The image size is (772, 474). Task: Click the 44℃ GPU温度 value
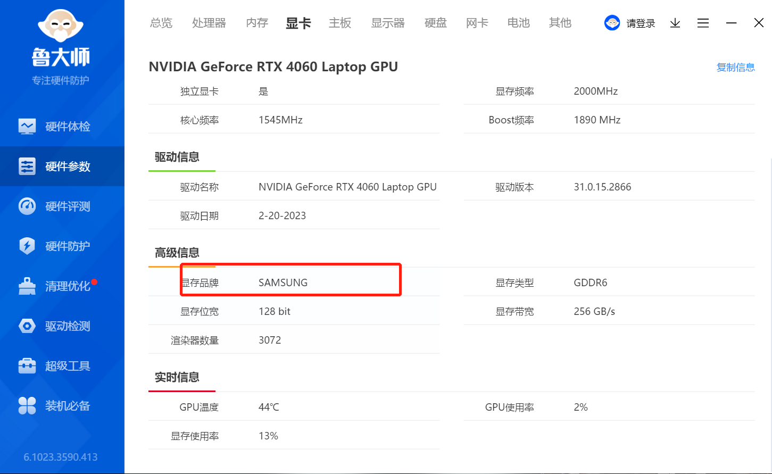click(269, 407)
